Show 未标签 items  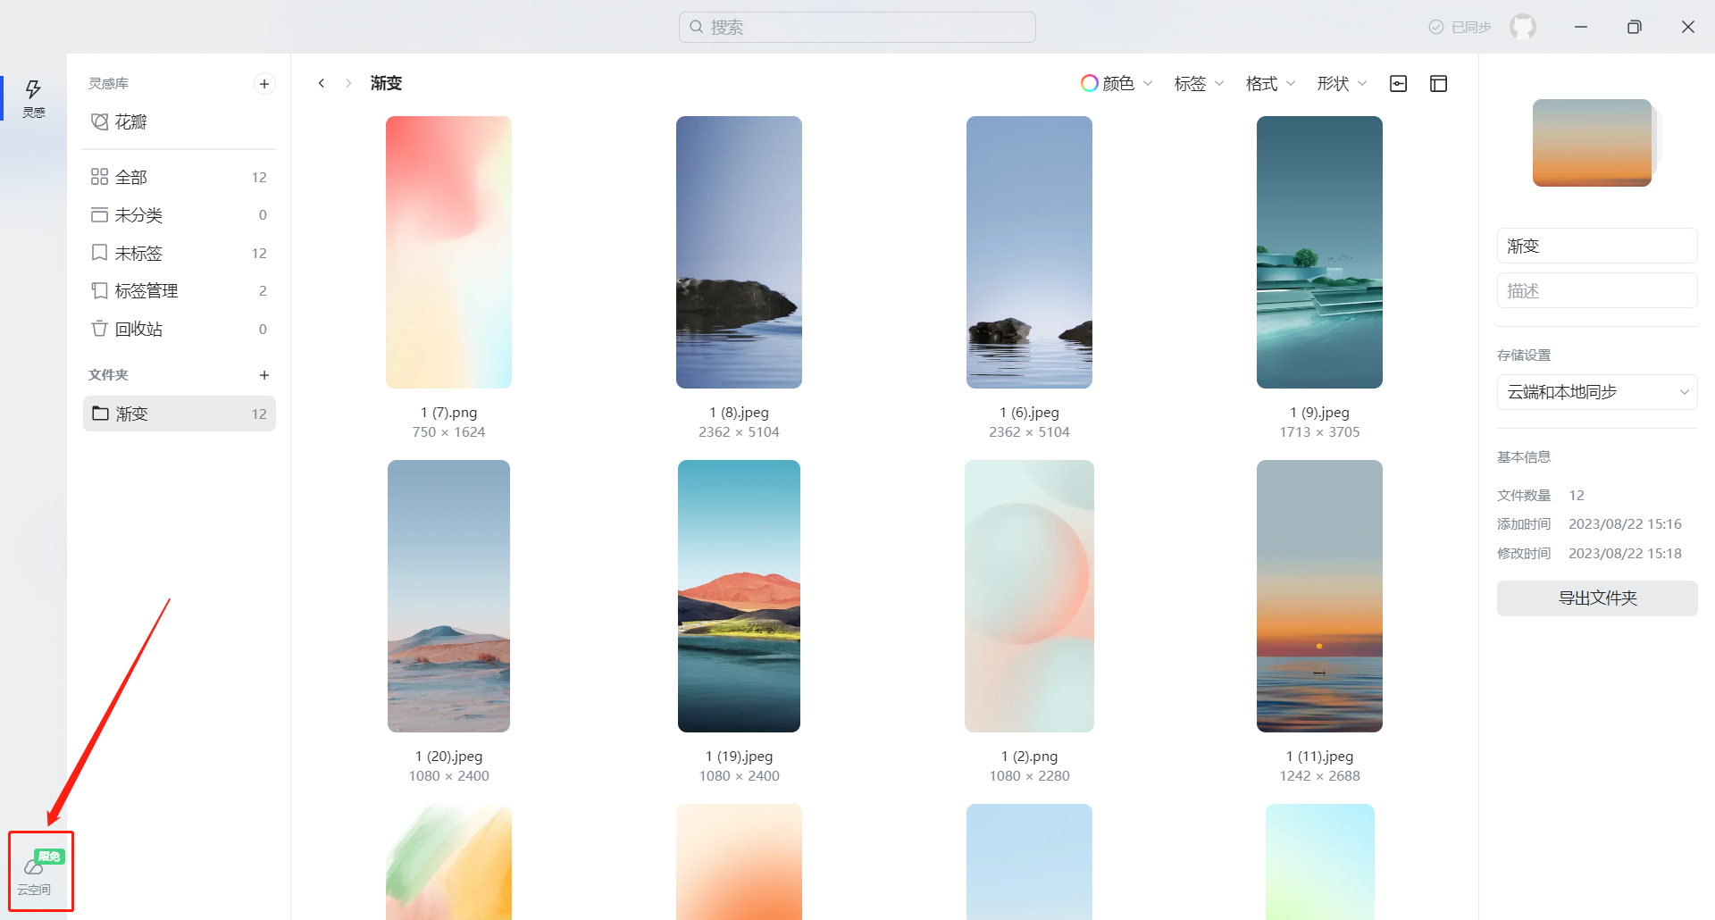(179, 253)
